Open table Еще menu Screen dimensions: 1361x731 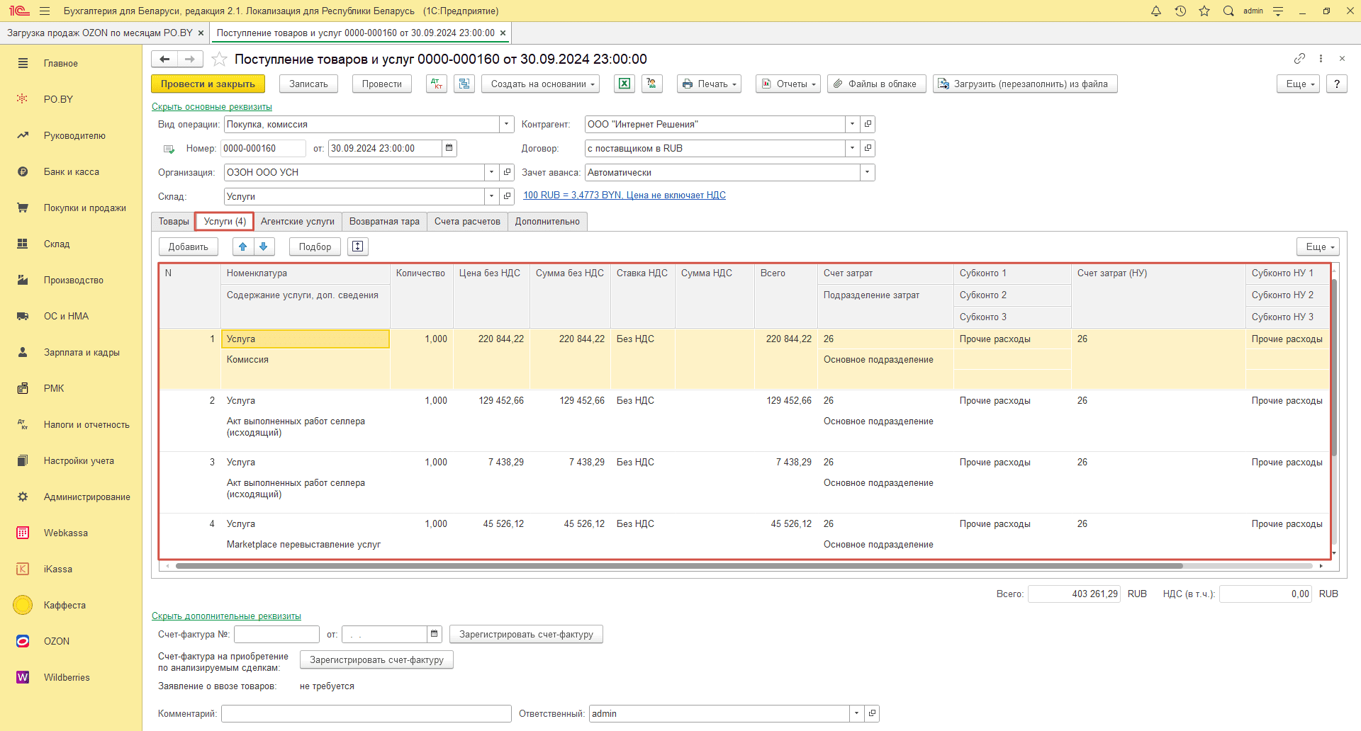(1318, 246)
